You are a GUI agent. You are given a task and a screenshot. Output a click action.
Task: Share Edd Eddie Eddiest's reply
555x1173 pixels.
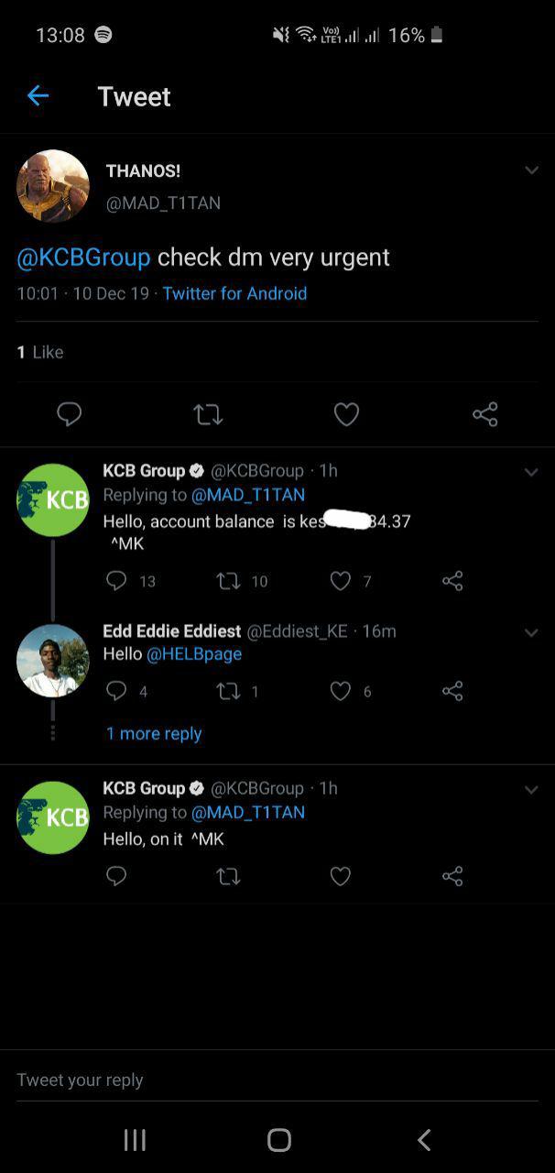[x=452, y=690]
